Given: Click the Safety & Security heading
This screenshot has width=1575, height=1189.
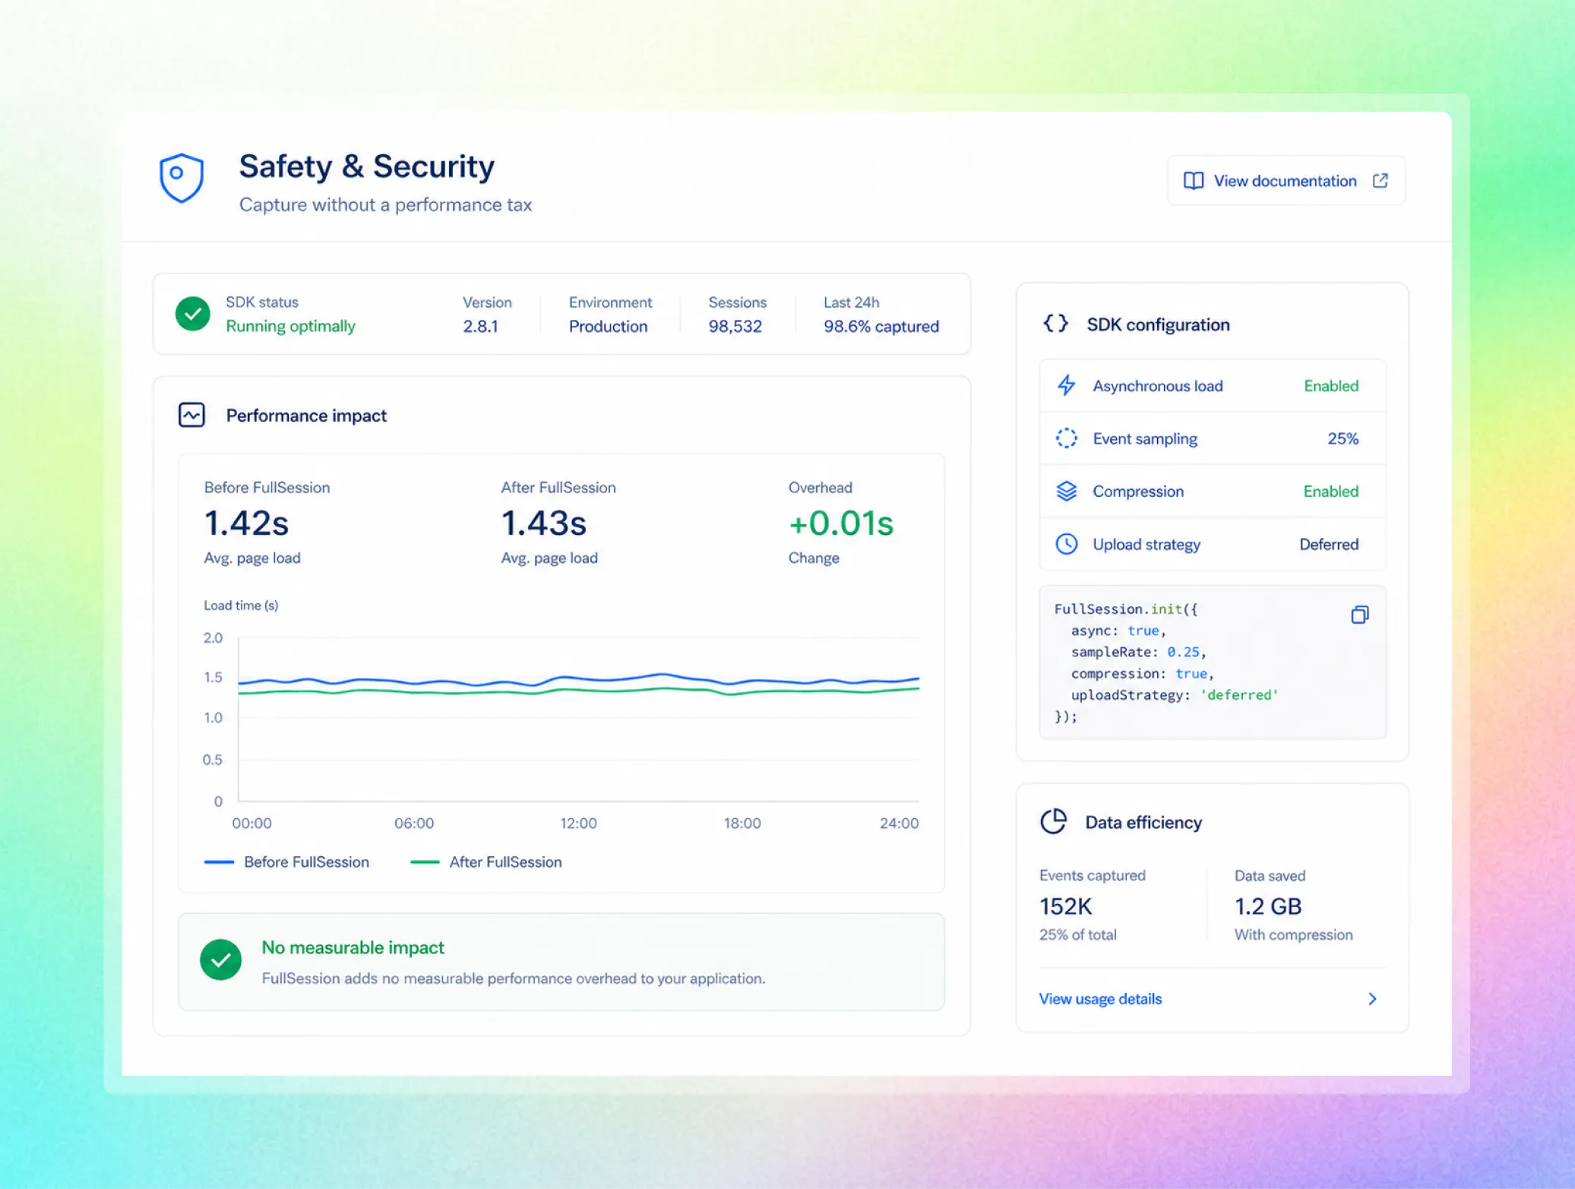Looking at the screenshot, I should click(366, 166).
